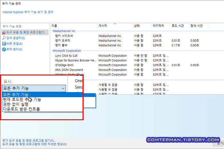Open 추가 도구 모음 및 확장 프로그램 찾기 link

click(29, 141)
